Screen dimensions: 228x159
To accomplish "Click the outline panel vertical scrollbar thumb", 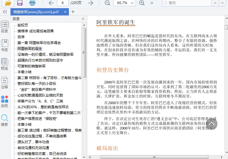I will (84, 53).
